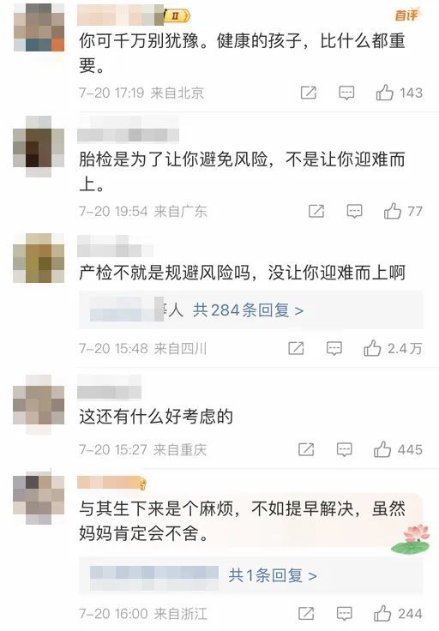Open username above 这还有什么好考虑的 comment
The height and width of the screenshot is (631, 439).
pyautogui.click(x=109, y=388)
